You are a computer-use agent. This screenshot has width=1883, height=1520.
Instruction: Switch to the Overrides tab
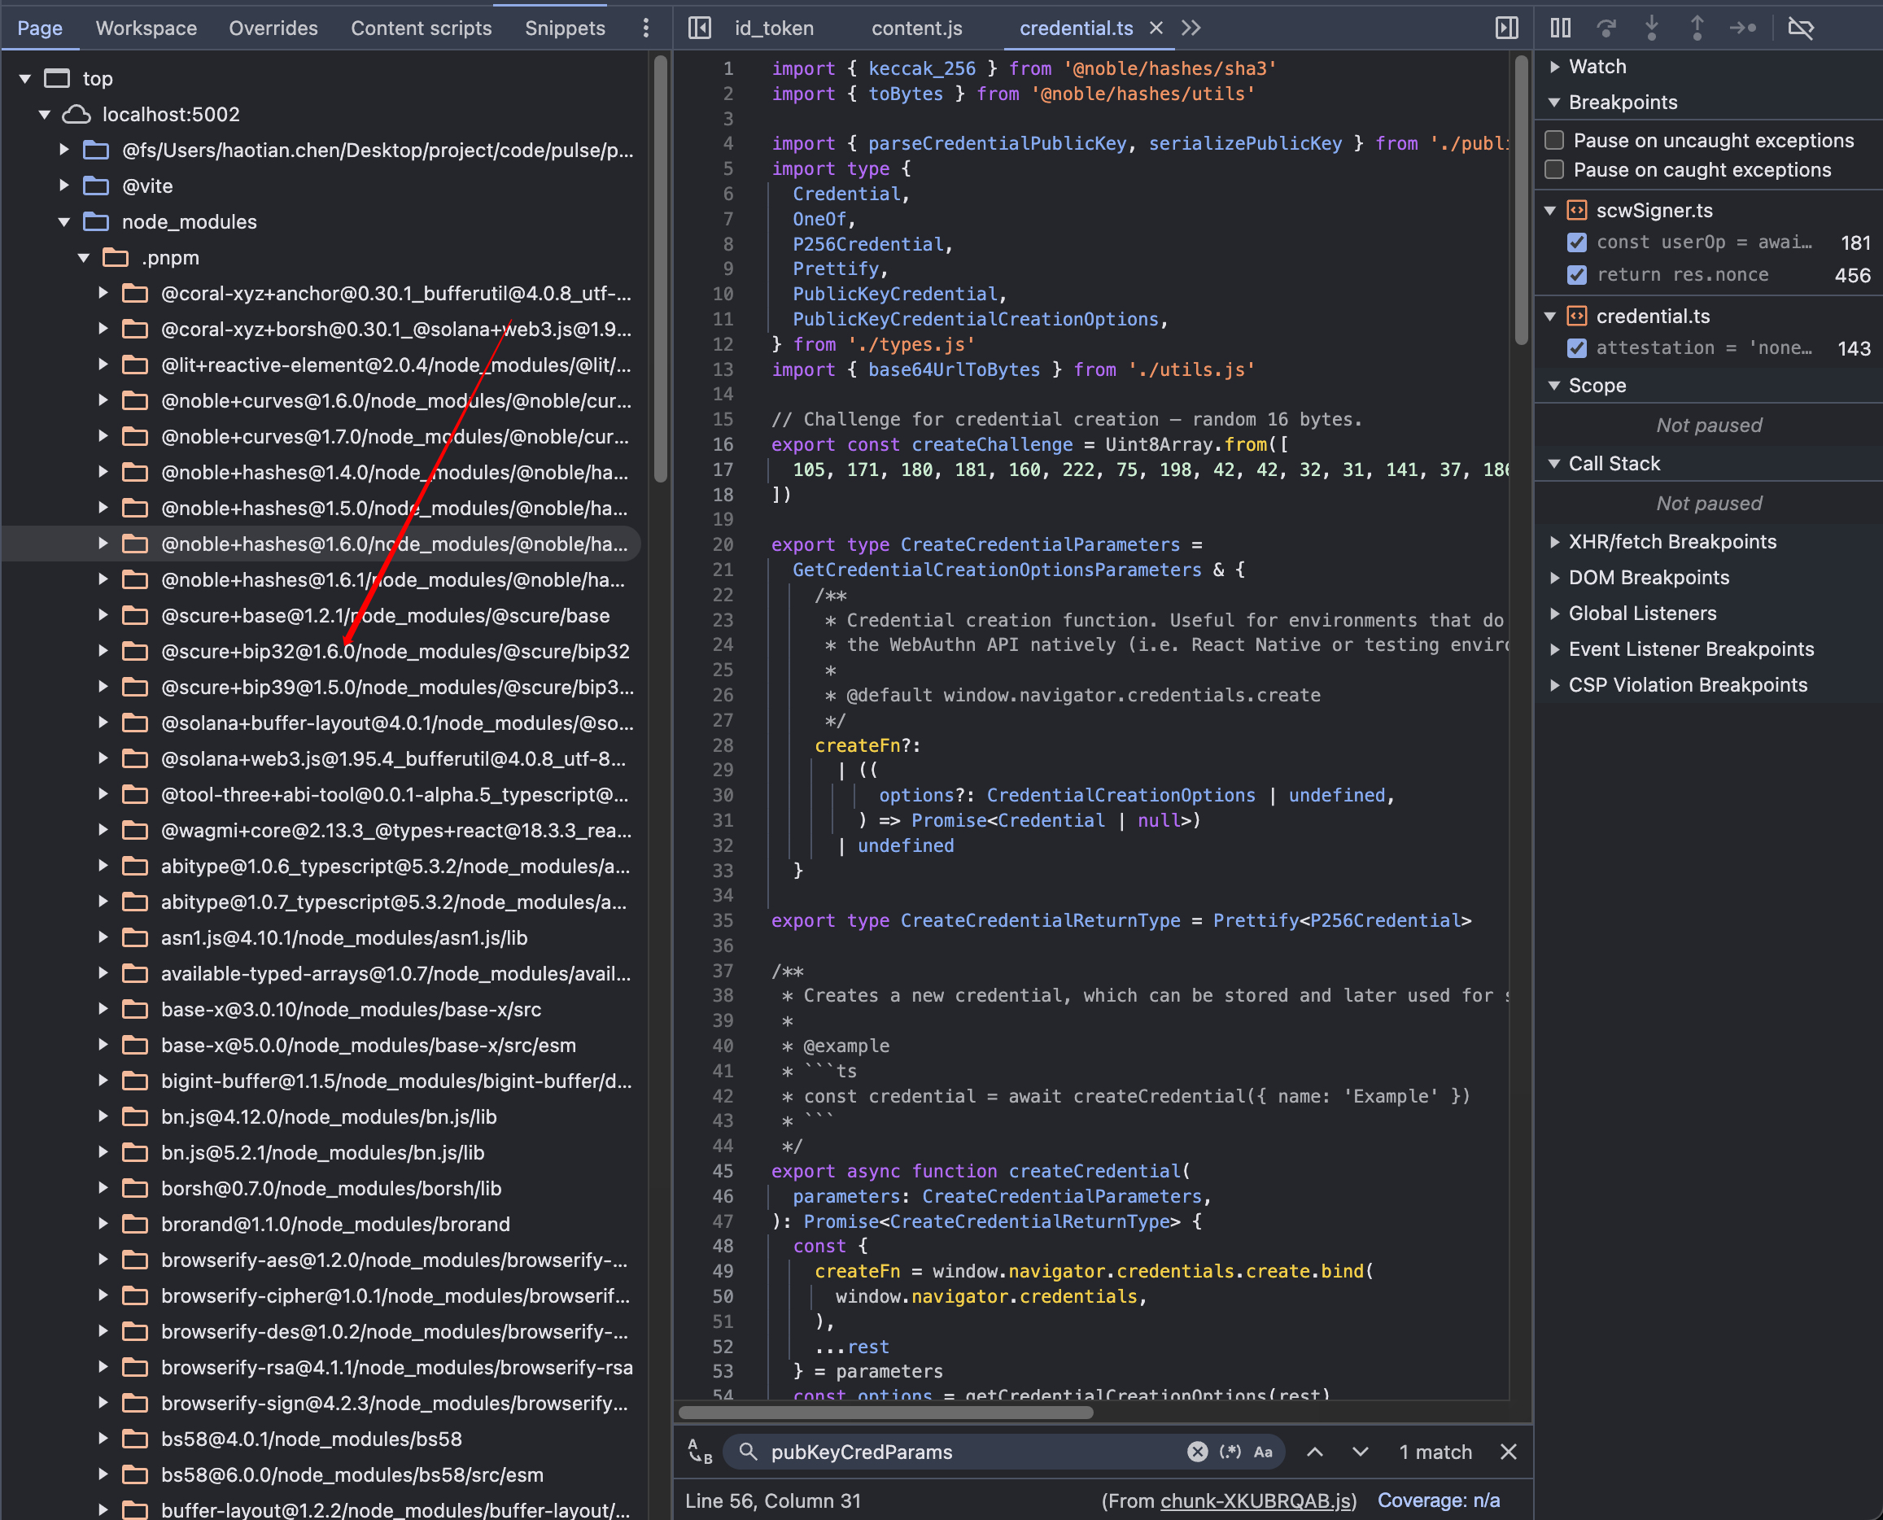273,28
